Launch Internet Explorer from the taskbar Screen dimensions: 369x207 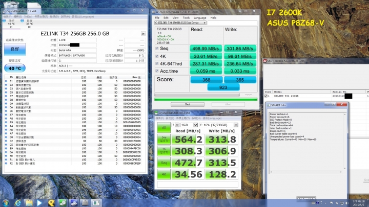coord(18,203)
